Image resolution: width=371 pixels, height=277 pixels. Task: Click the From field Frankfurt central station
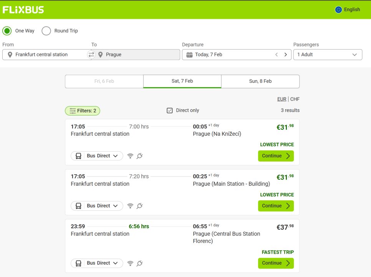[x=46, y=54]
